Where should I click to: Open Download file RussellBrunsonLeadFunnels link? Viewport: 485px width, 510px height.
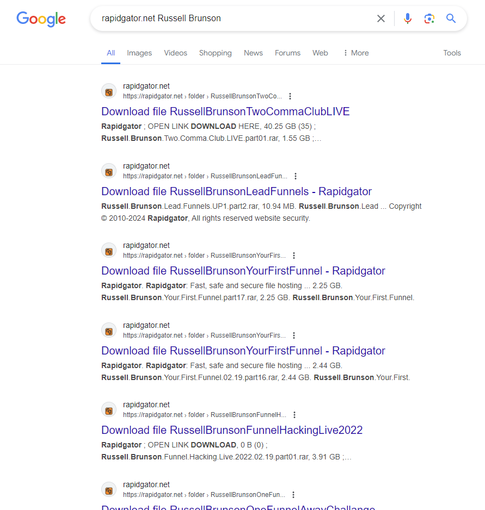[x=236, y=191]
